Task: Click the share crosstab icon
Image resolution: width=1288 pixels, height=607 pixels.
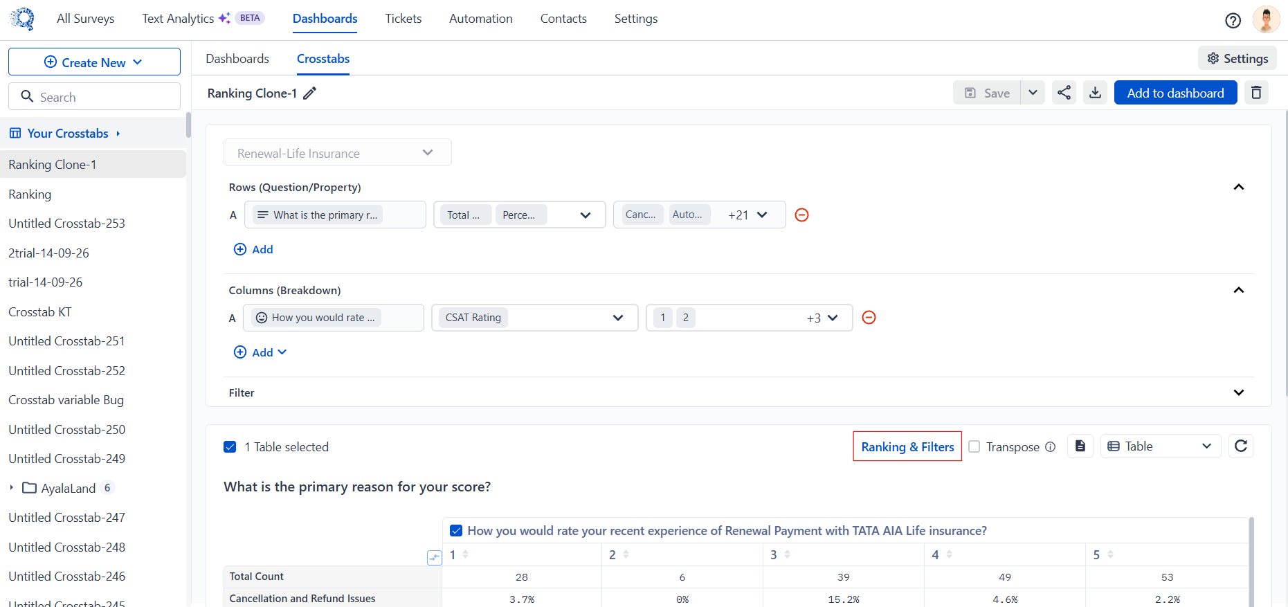Action: point(1064,93)
